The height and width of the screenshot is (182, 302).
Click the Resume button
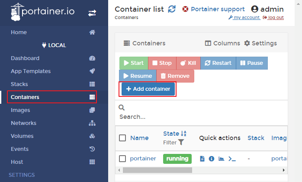click(x=138, y=76)
